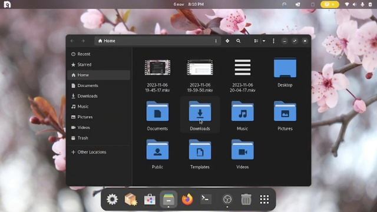
Task: Open Music in the sidebar
Action: pos(99,107)
